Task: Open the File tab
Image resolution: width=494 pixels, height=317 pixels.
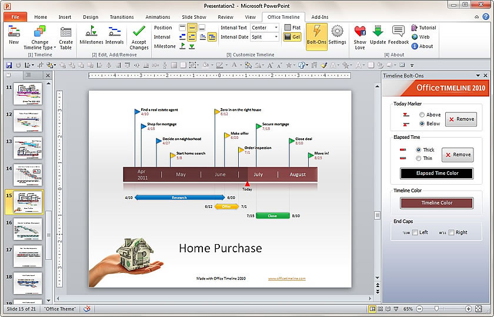Action: pyautogui.click(x=15, y=17)
